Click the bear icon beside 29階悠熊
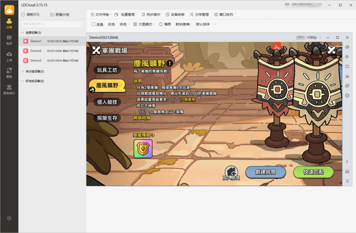Image resolution: width=356 pixels, height=233 pixels. pos(173,99)
